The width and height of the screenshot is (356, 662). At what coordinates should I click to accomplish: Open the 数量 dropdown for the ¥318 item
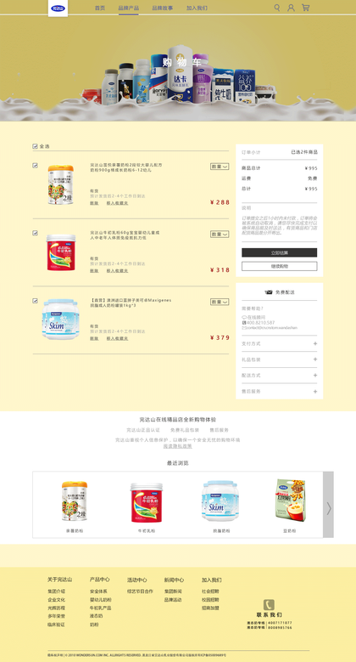pyautogui.click(x=220, y=235)
